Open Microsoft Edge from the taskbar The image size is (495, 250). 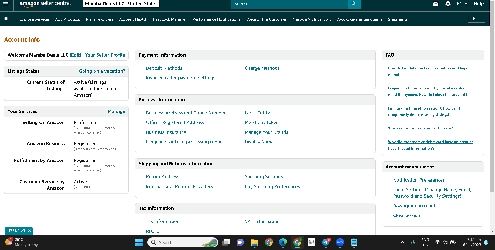click(x=283, y=242)
